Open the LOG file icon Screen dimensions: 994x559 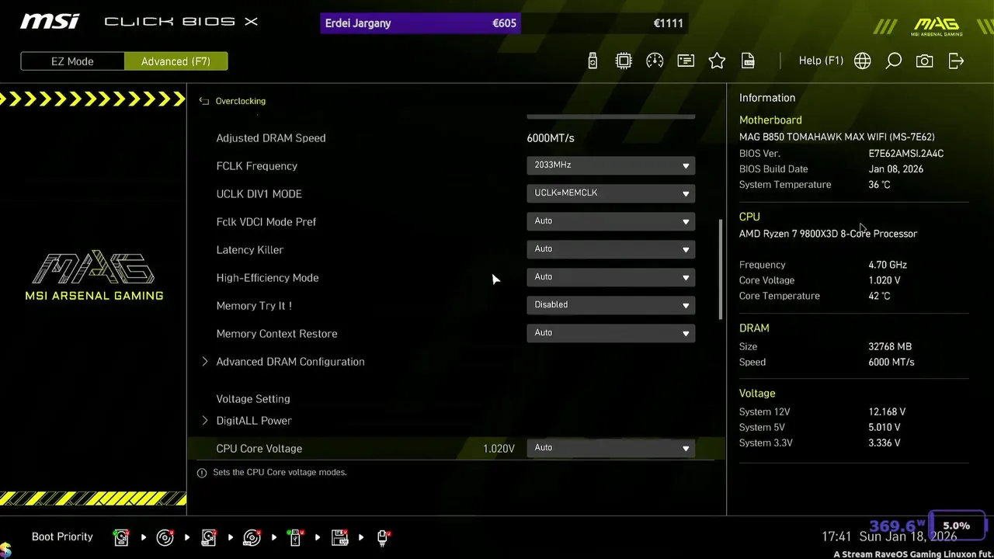coord(748,61)
